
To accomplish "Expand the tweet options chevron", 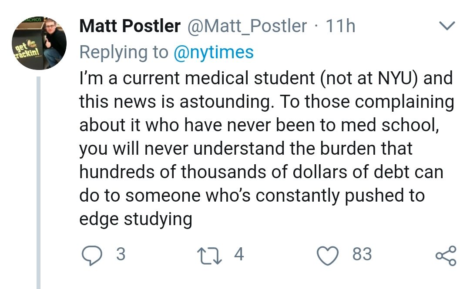I will click(x=446, y=27).
